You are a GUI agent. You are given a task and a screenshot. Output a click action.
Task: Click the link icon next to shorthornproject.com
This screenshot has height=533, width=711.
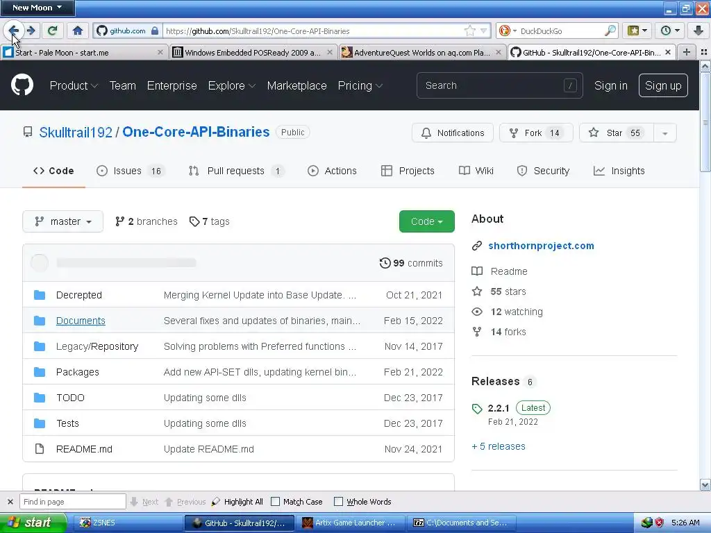point(477,246)
